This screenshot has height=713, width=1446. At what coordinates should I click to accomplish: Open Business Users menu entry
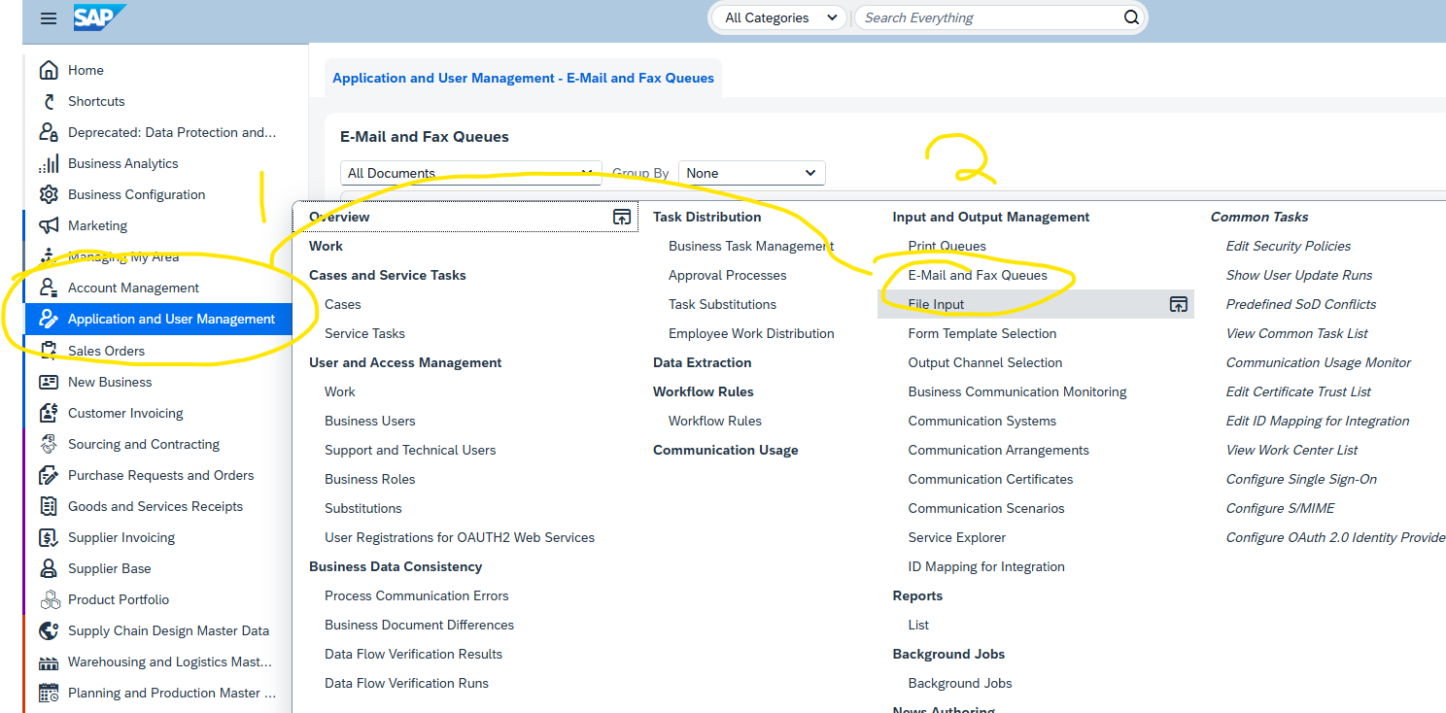369,421
